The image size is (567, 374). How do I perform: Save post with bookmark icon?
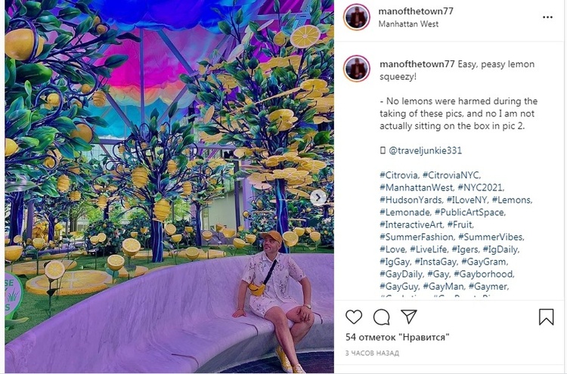point(546,317)
